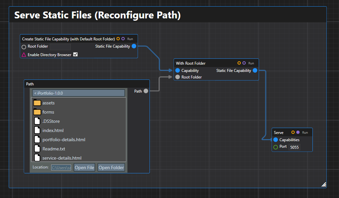This screenshot has height=198, width=339.
Task: Click the group resize grip icon
Action: tap(324, 184)
